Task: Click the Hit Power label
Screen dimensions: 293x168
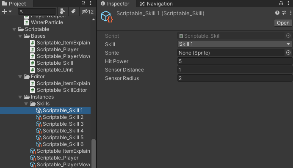Action: click(116, 61)
